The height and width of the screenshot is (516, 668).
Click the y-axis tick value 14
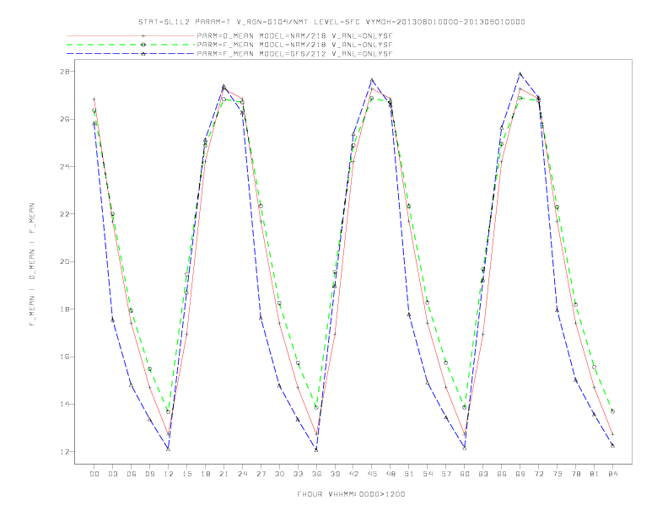pyautogui.click(x=65, y=404)
